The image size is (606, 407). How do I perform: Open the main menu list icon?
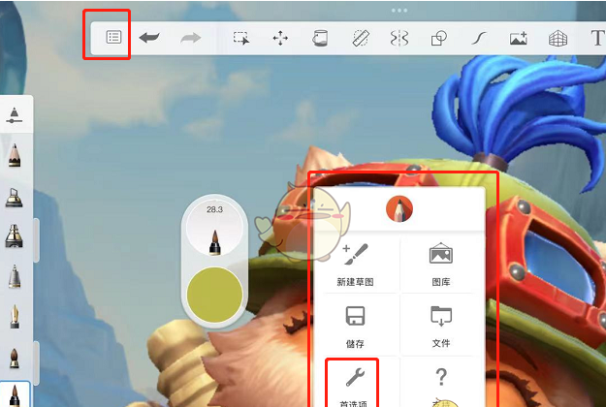point(113,38)
